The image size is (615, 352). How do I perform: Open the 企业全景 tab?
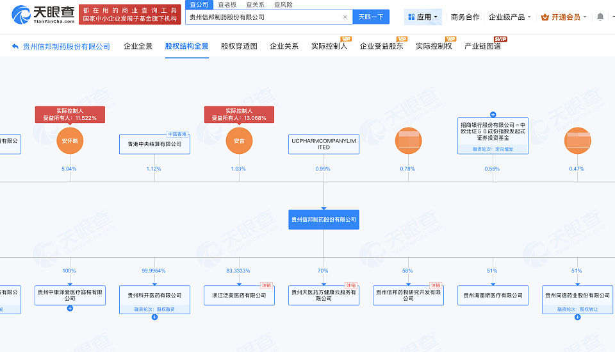(138, 46)
